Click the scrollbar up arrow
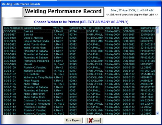This screenshot has height=125, width=162. point(157,28)
